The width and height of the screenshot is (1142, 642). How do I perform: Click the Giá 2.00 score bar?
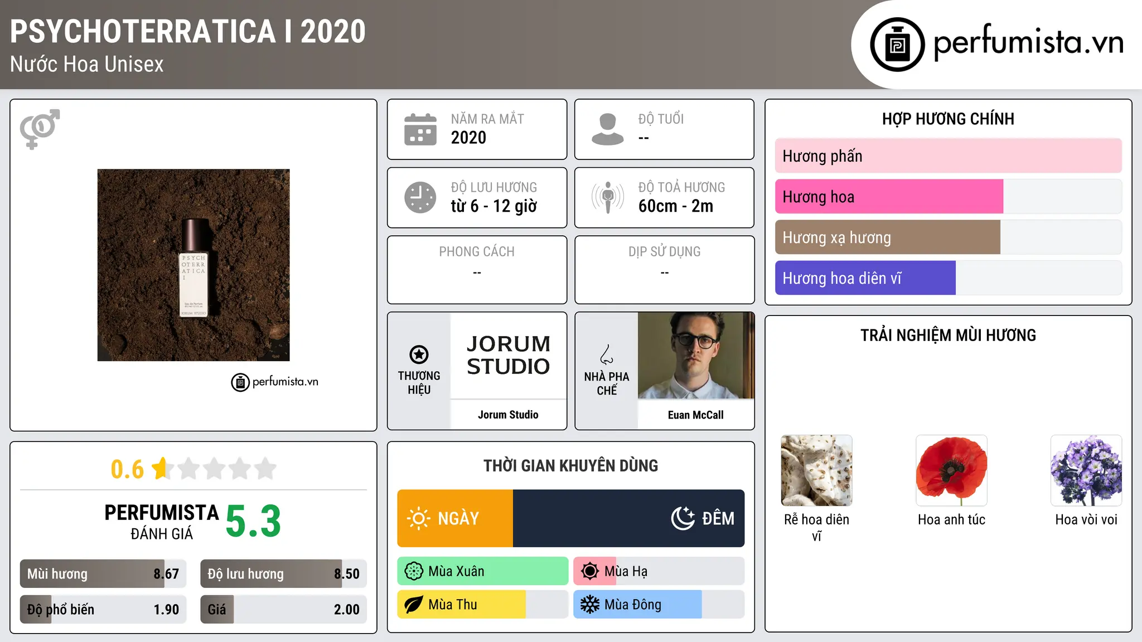284,610
